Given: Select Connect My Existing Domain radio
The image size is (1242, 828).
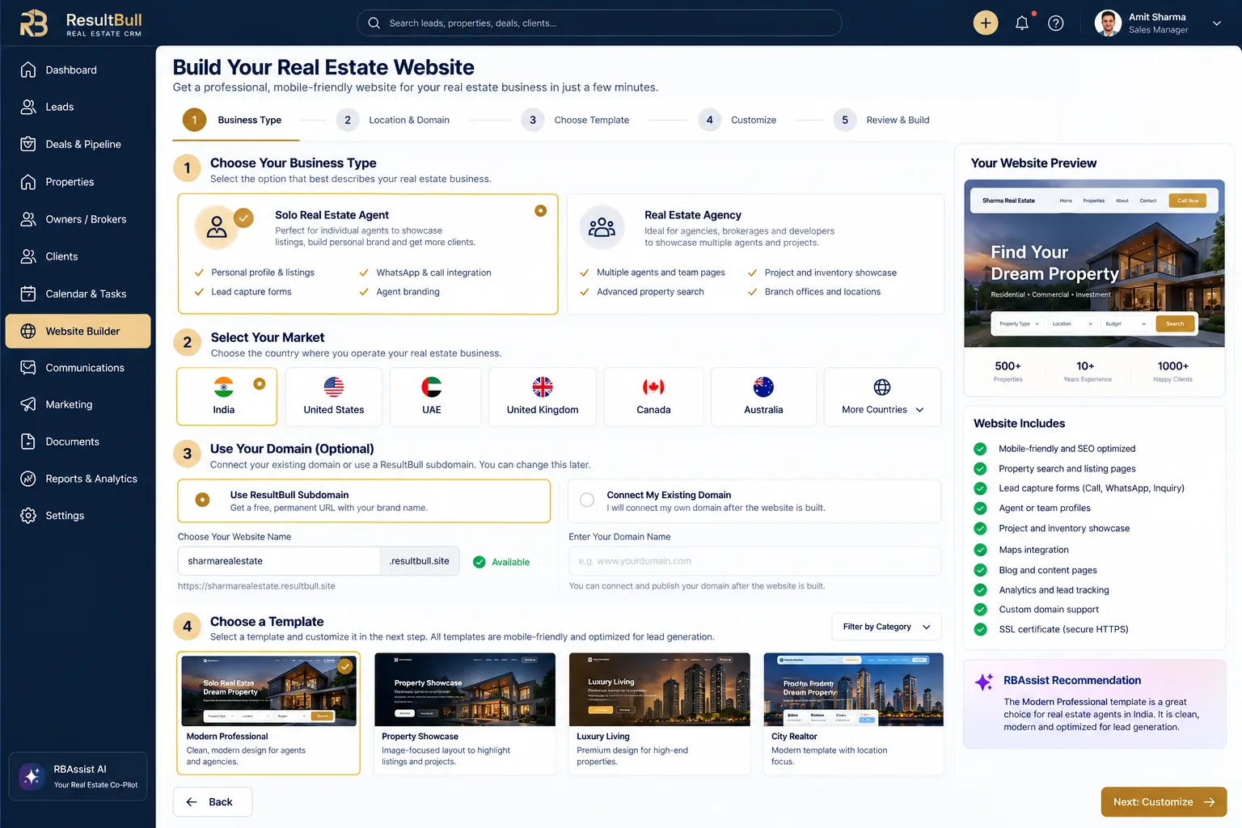Looking at the screenshot, I should pyautogui.click(x=587, y=500).
